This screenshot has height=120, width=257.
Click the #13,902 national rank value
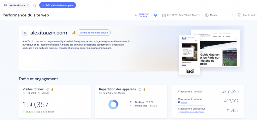pos(231,101)
